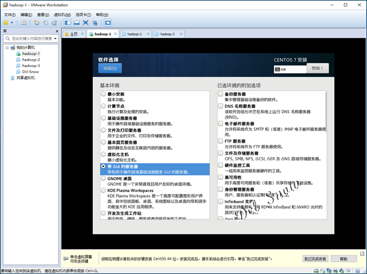The width and height of the screenshot is (367, 274).
Task: Select the 虚拟化主机 radio option
Action: tap(103, 154)
